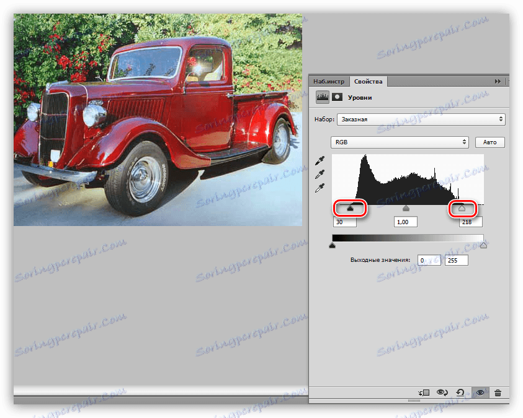This screenshot has height=418, width=523.
Task: Click the shadow input field 30
Action: [x=345, y=222]
